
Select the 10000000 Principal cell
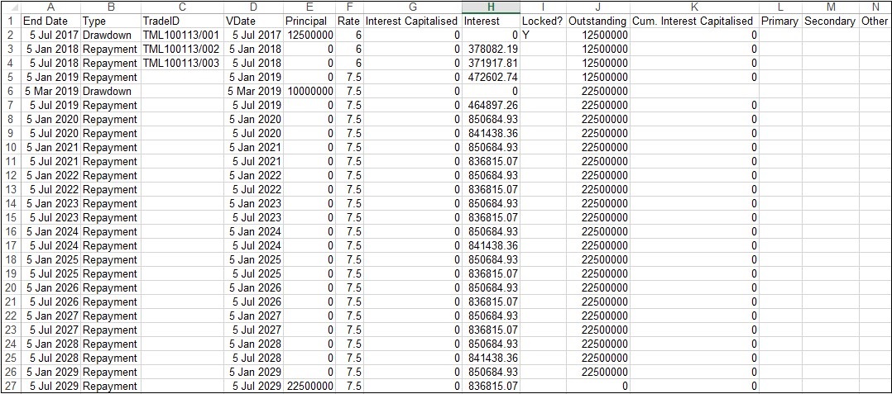[309, 91]
